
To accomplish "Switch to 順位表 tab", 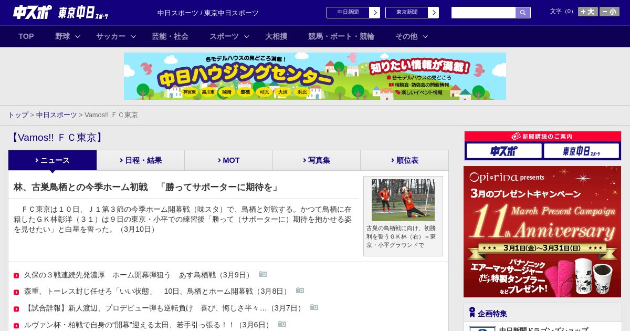I will coord(405,160).
